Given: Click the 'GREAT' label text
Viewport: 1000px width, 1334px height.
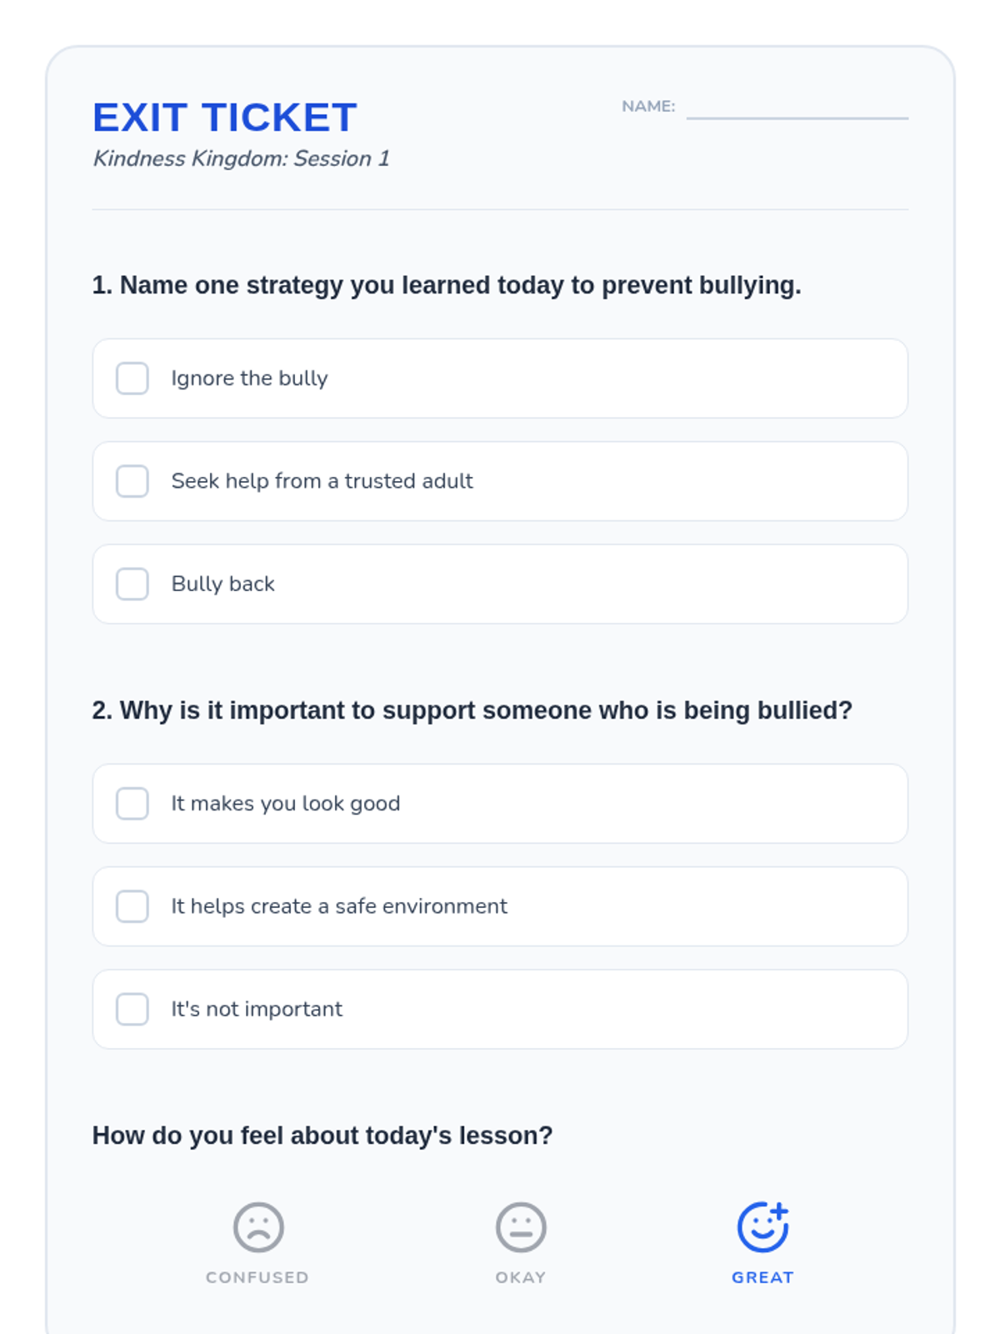Looking at the screenshot, I should click(762, 1277).
